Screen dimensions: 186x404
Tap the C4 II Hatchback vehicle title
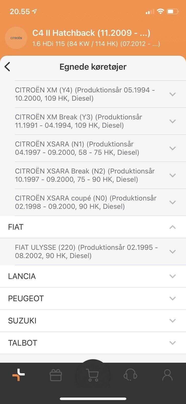tap(91, 33)
